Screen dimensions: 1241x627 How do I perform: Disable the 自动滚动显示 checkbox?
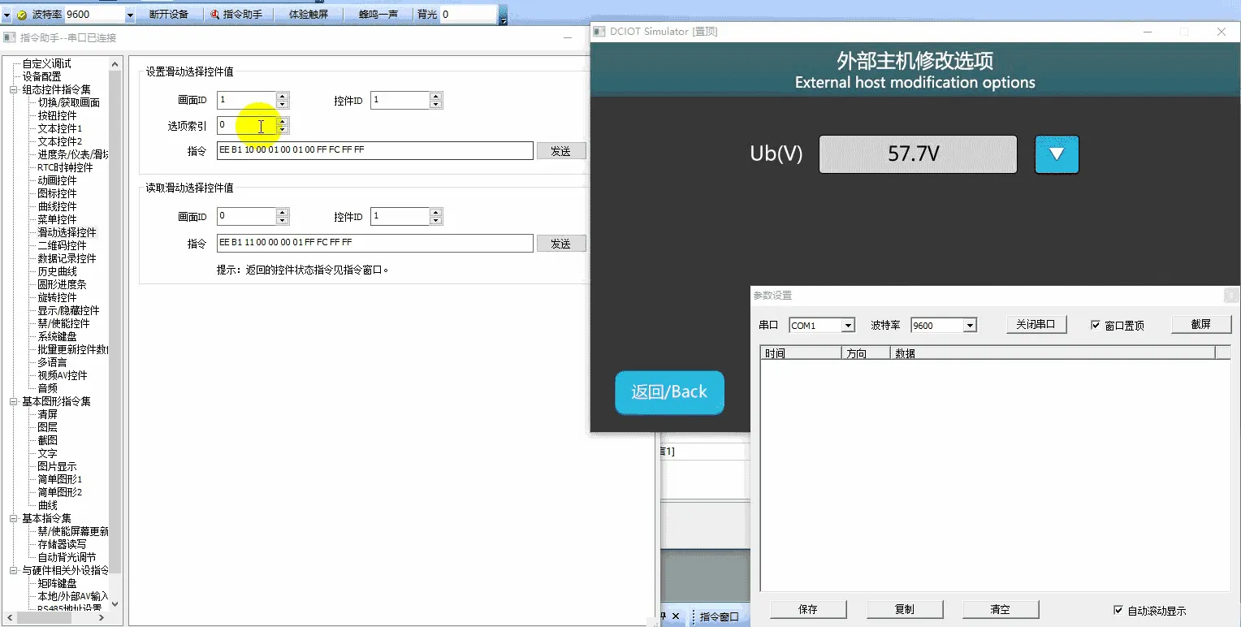1118,609
